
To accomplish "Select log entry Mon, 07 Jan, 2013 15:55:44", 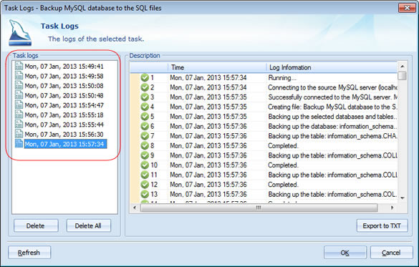I will [x=64, y=125].
